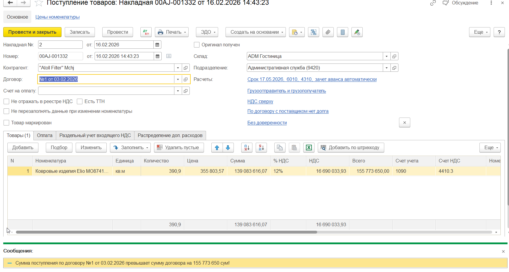509x272 pixels.
Task: Open the report icon dropdown after Создать на основании
Action: click(297, 32)
